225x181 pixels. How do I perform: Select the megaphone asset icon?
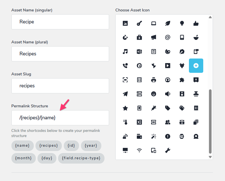[153, 37]
